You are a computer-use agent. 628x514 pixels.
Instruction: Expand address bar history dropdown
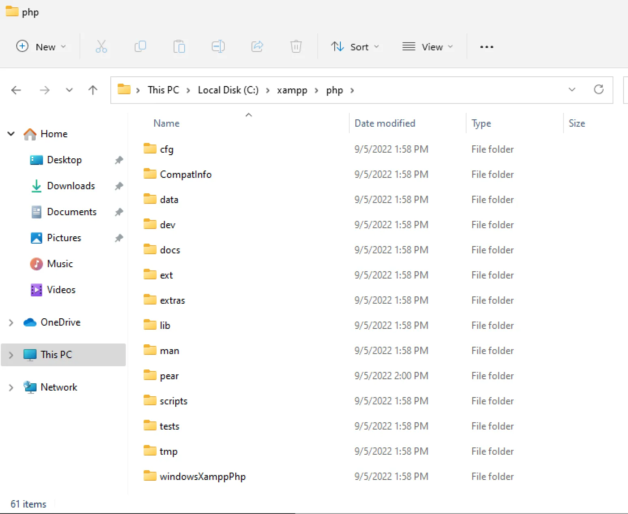coord(572,90)
